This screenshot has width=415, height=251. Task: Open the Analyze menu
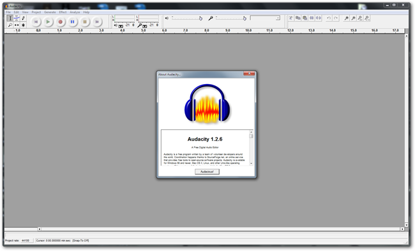tap(75, 12)
